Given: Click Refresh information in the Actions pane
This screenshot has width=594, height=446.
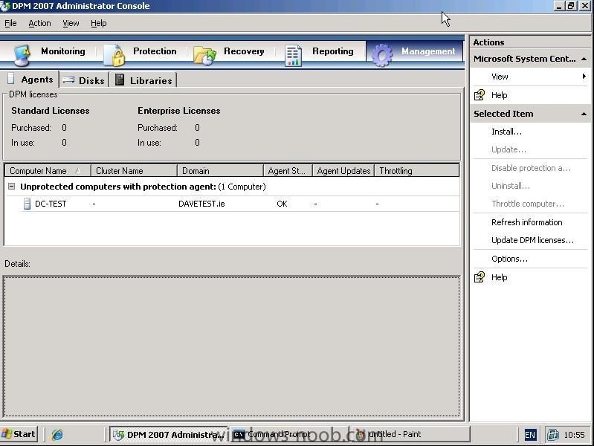Looking at the screenshot, I should [x=526, y=222].
